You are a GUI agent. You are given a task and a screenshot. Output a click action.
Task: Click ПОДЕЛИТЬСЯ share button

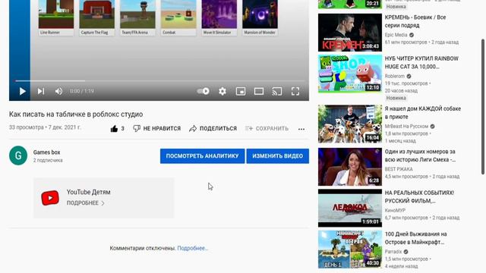(x=213, y=128)
